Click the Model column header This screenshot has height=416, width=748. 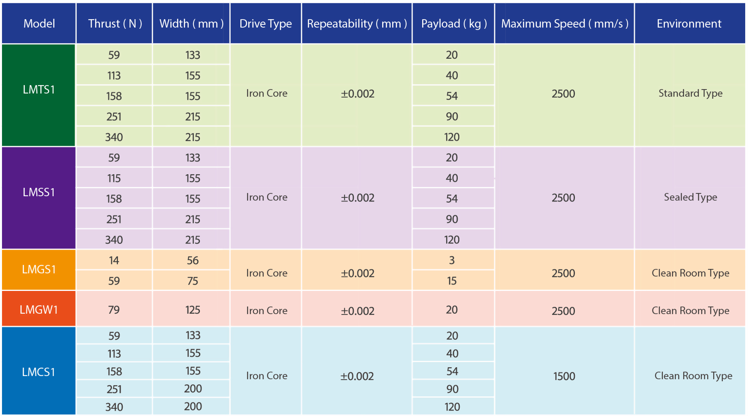click(39, 24)
